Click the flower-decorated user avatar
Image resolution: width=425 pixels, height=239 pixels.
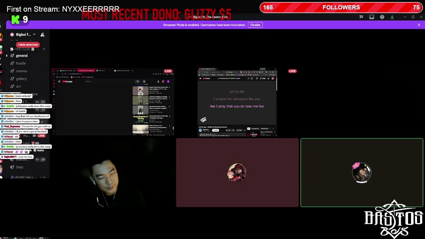[362, 173]
